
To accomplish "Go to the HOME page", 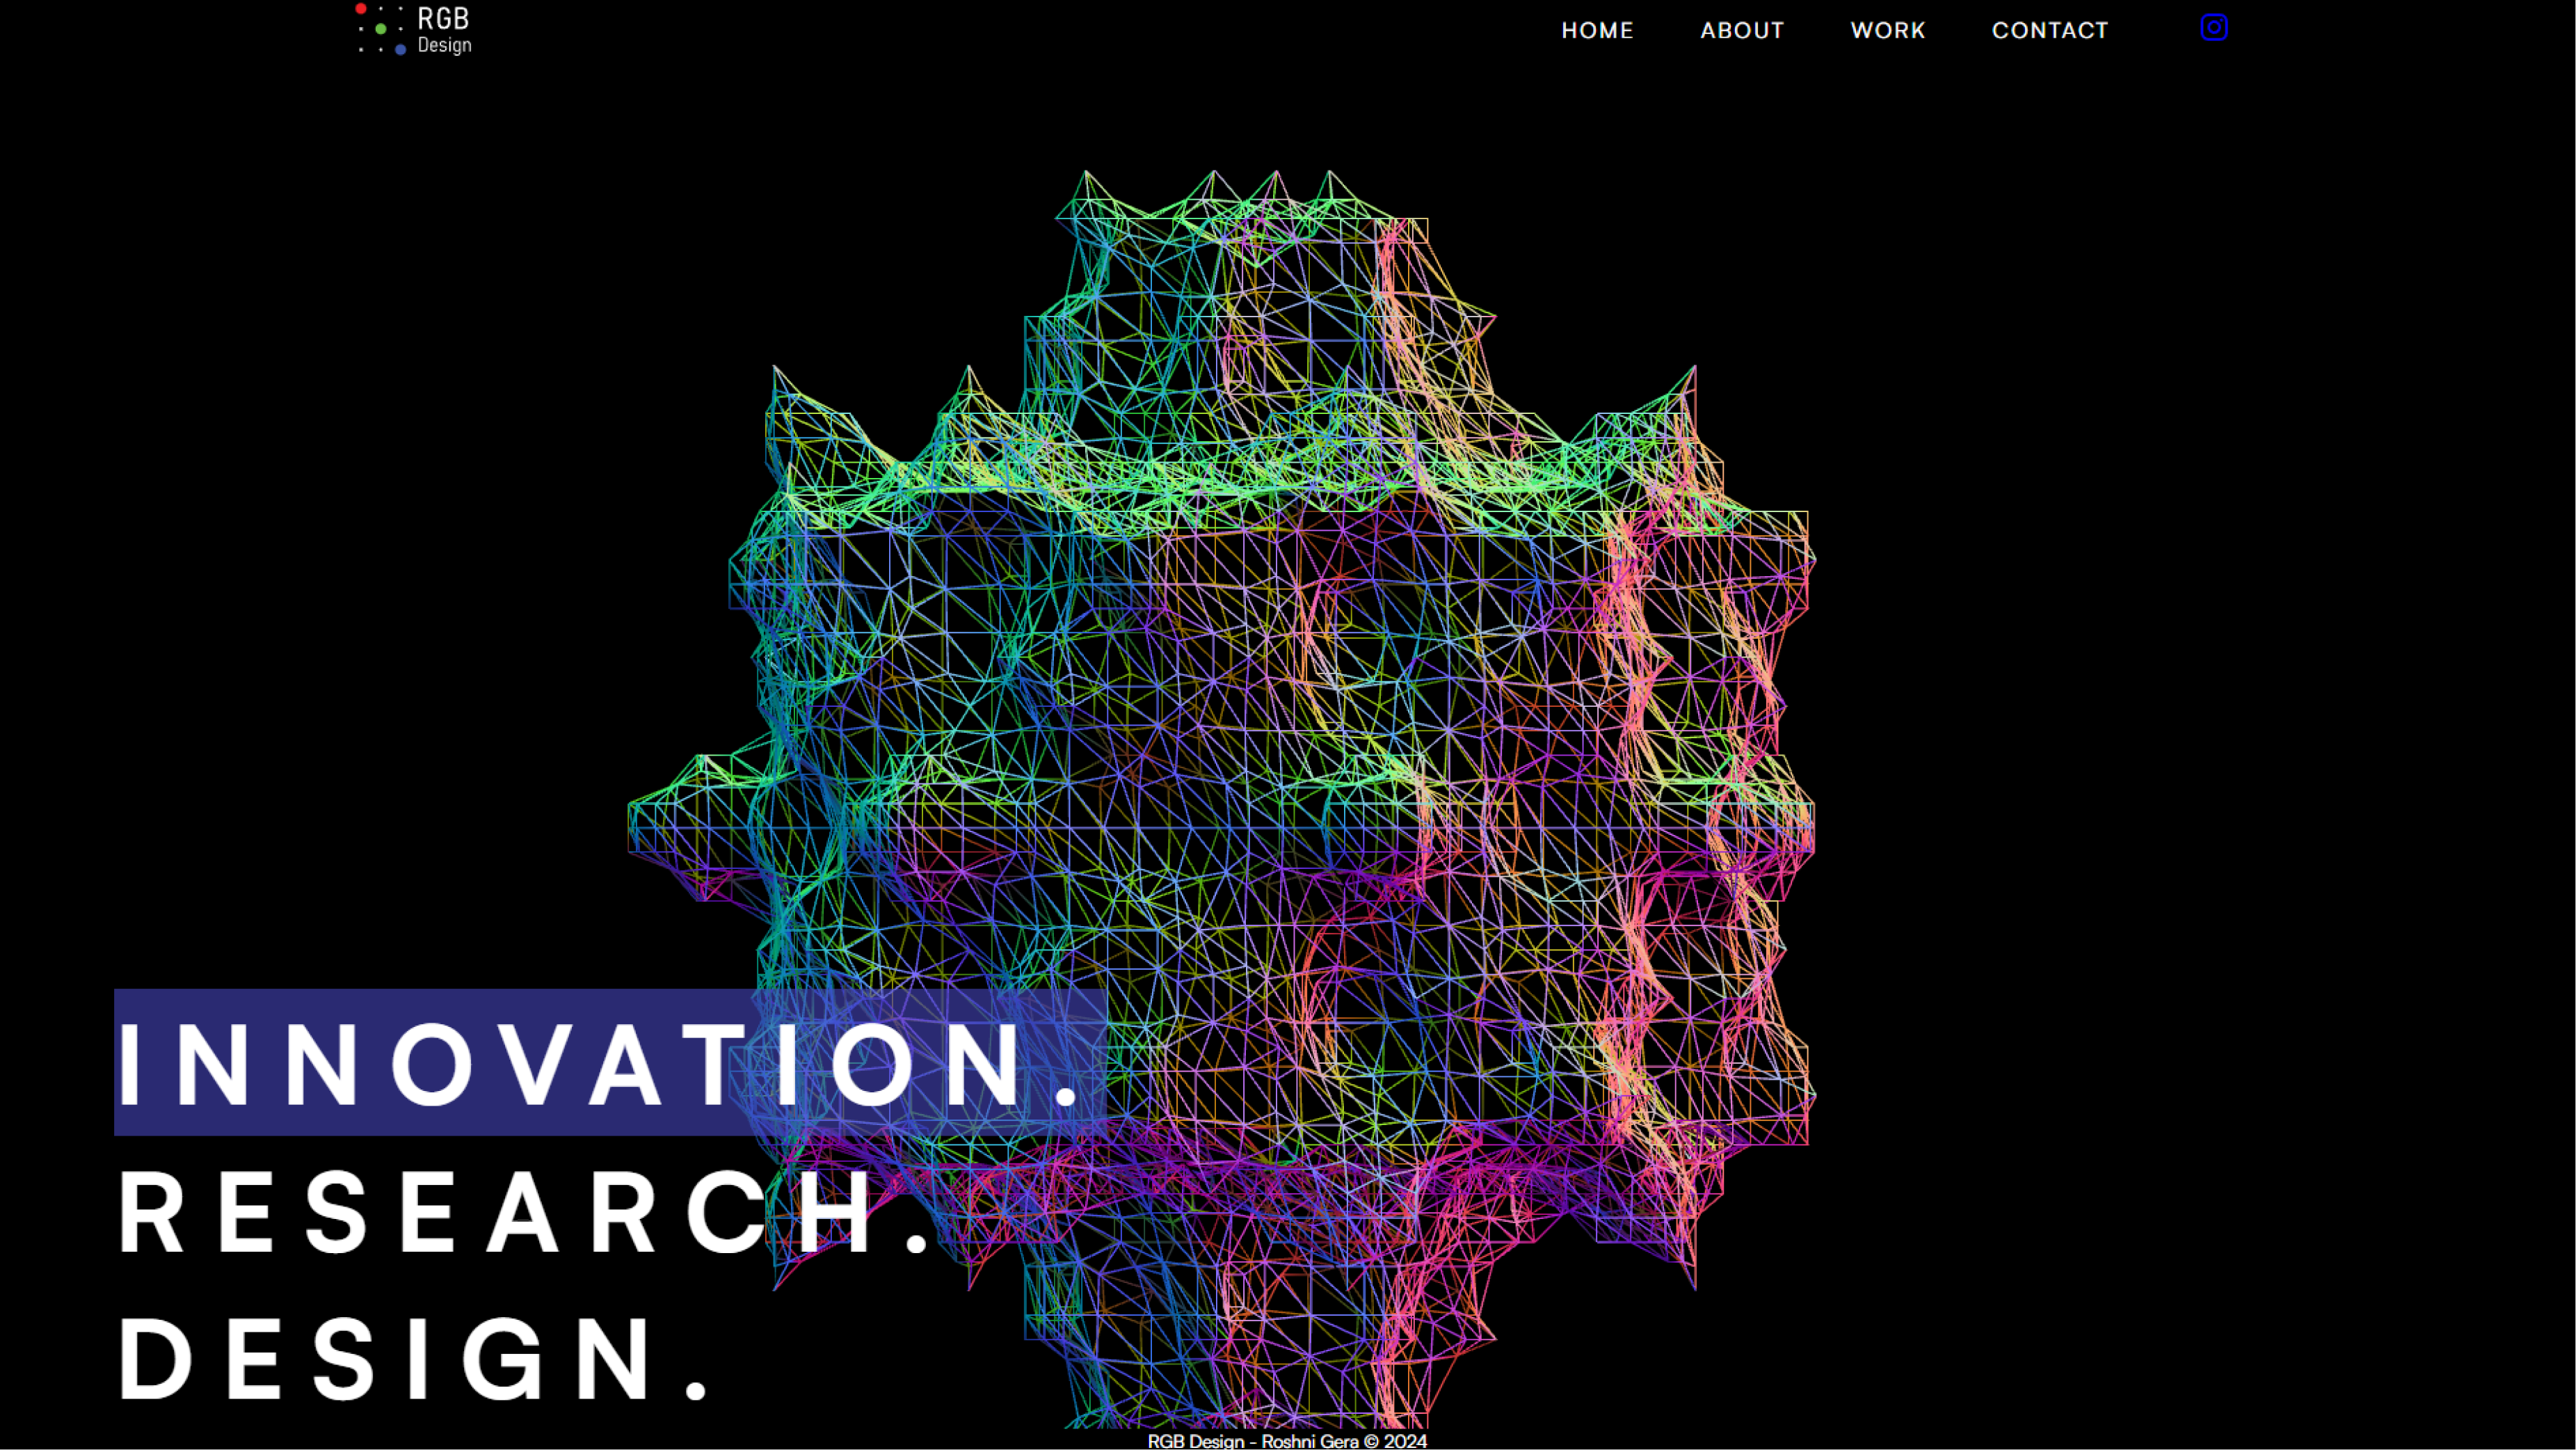I will (1597, 30).
